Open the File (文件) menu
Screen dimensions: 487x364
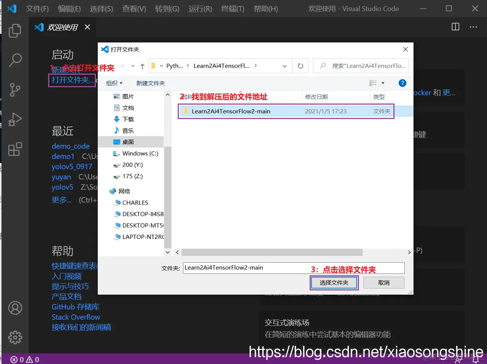tap(37, 8)
